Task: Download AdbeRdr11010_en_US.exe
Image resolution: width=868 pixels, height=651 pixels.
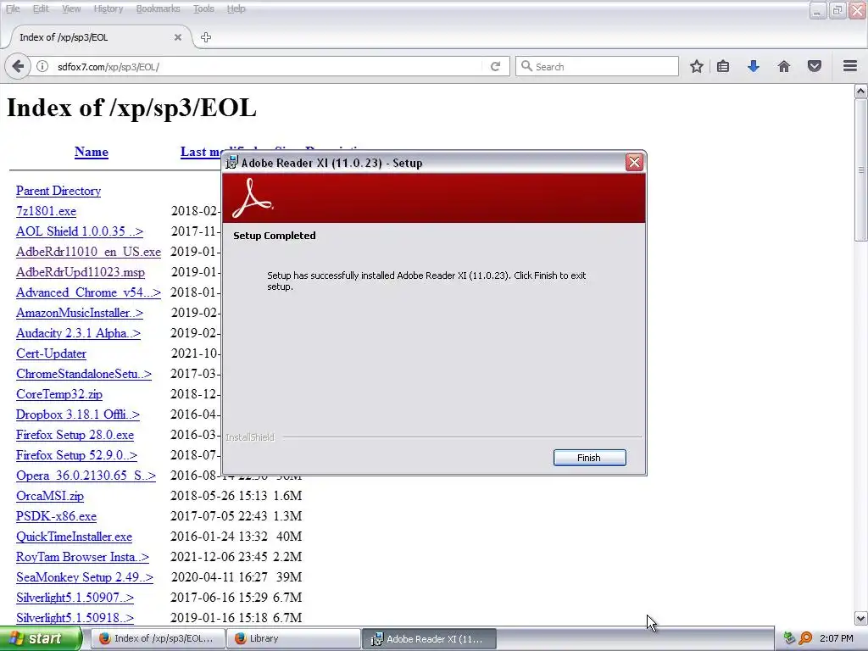Action: click(x=88, y=252)
